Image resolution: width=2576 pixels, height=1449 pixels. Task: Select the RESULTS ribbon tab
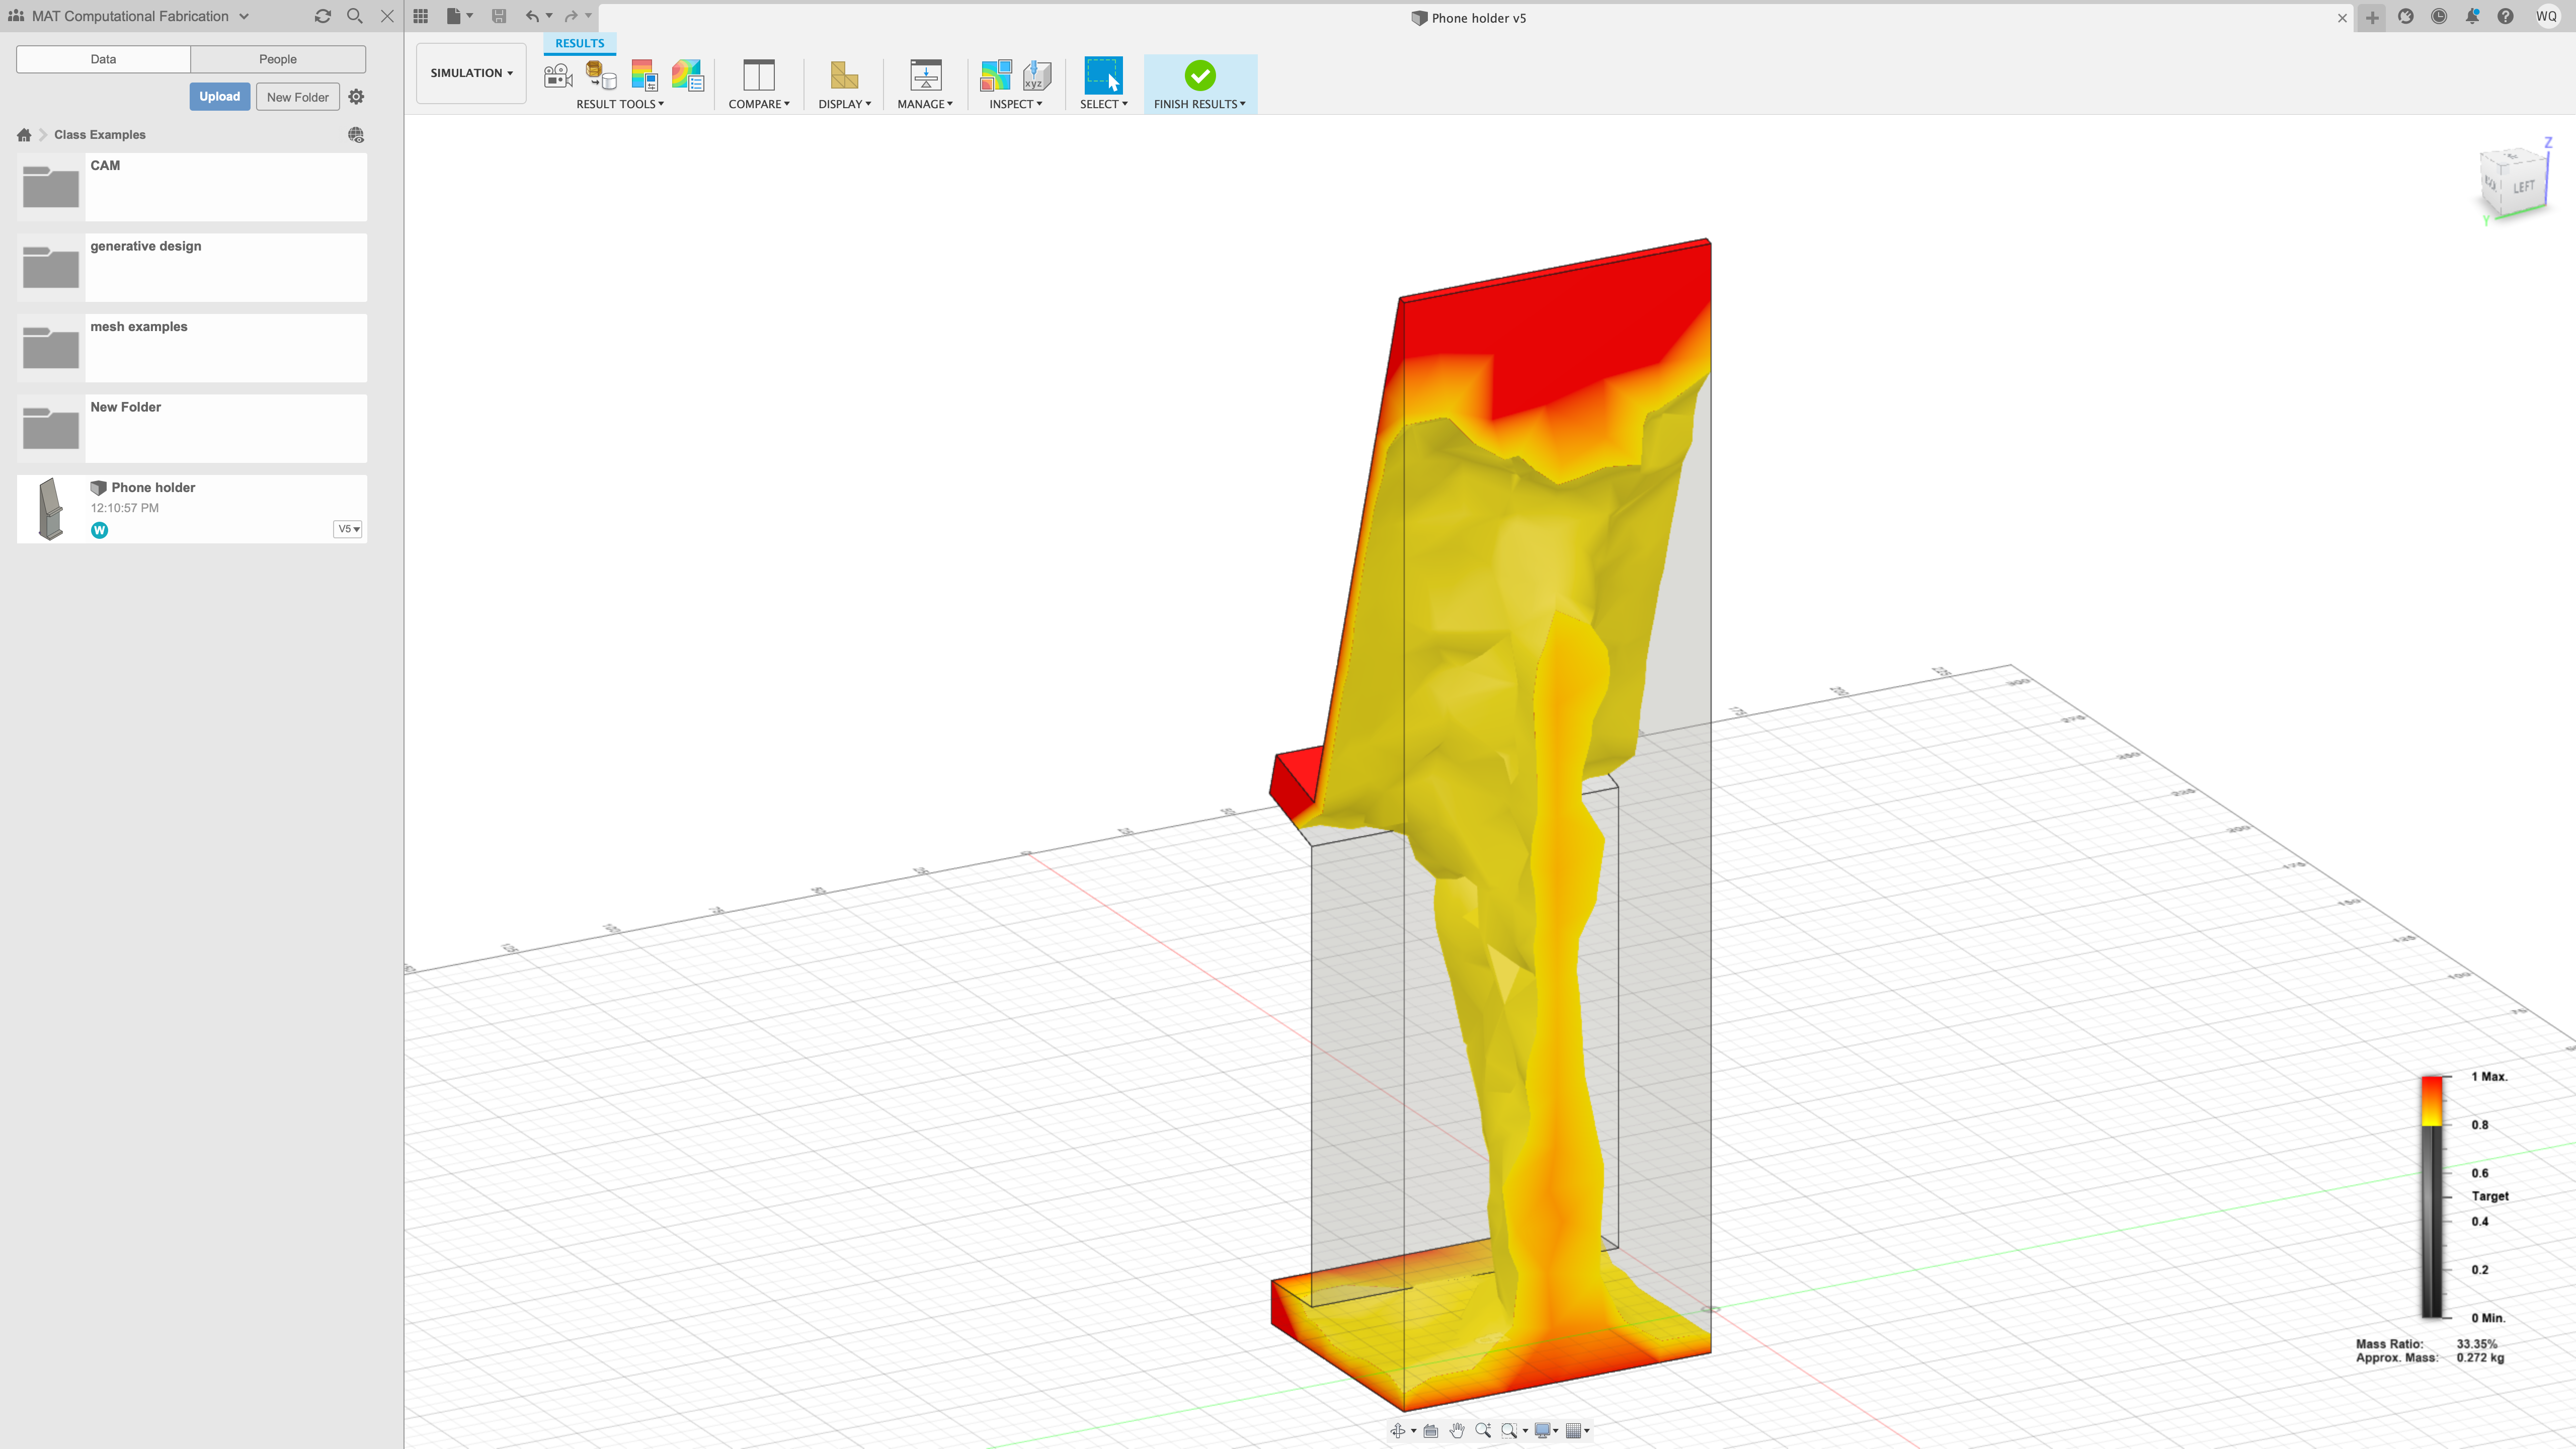coord(579,43)
